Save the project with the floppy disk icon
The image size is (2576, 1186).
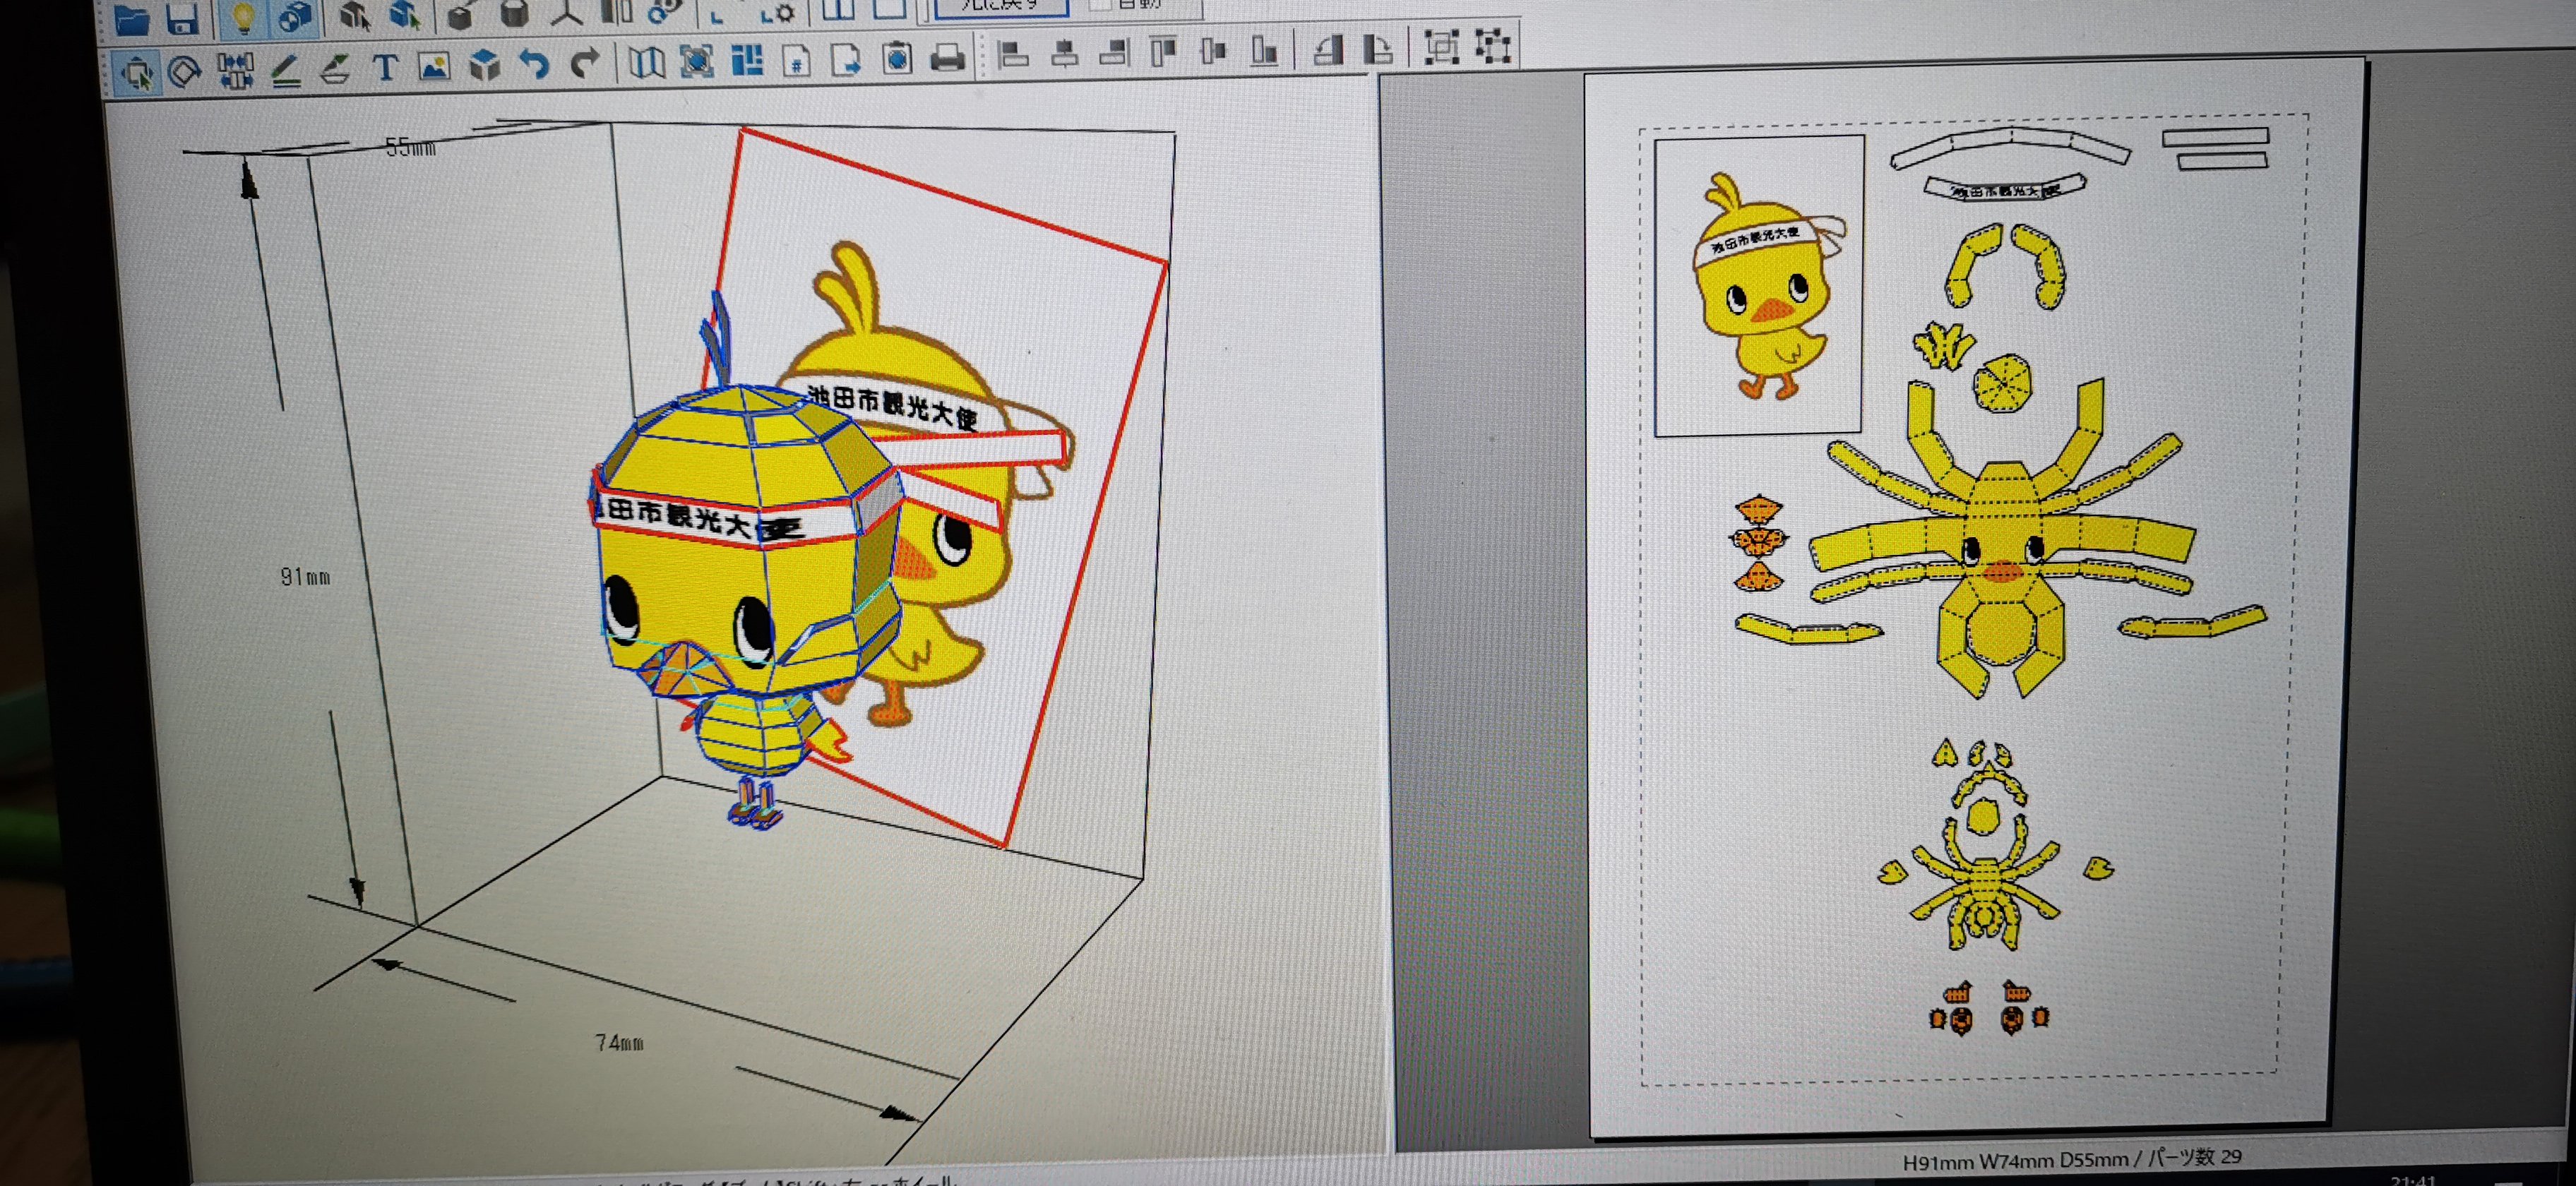tap(182, 19)
